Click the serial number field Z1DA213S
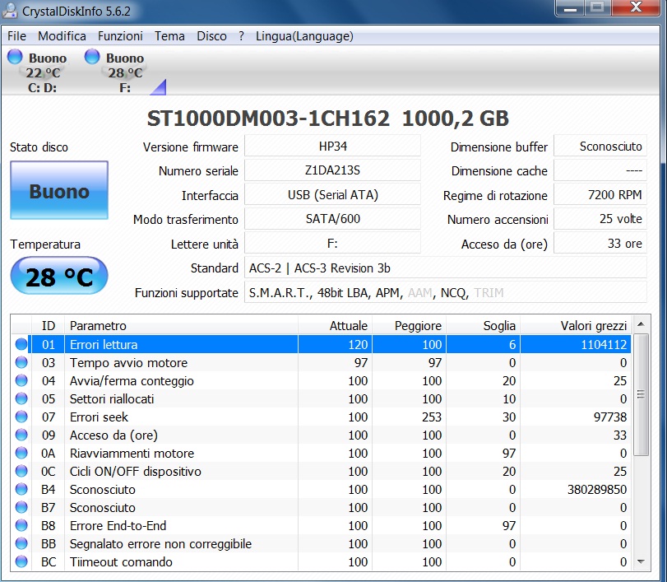Image resolution: width=667 pixels, height=582 pixels. [332, 170]
